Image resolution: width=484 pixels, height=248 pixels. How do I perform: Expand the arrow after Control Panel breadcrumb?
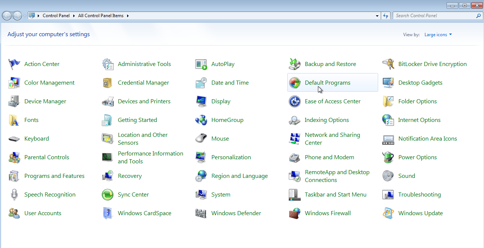point(74,16)
